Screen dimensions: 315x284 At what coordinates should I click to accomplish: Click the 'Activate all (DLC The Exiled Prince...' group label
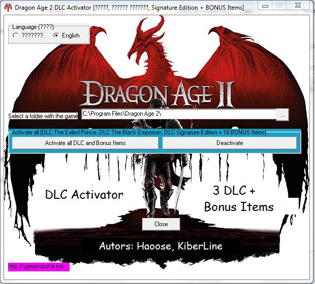click(139, 132)
